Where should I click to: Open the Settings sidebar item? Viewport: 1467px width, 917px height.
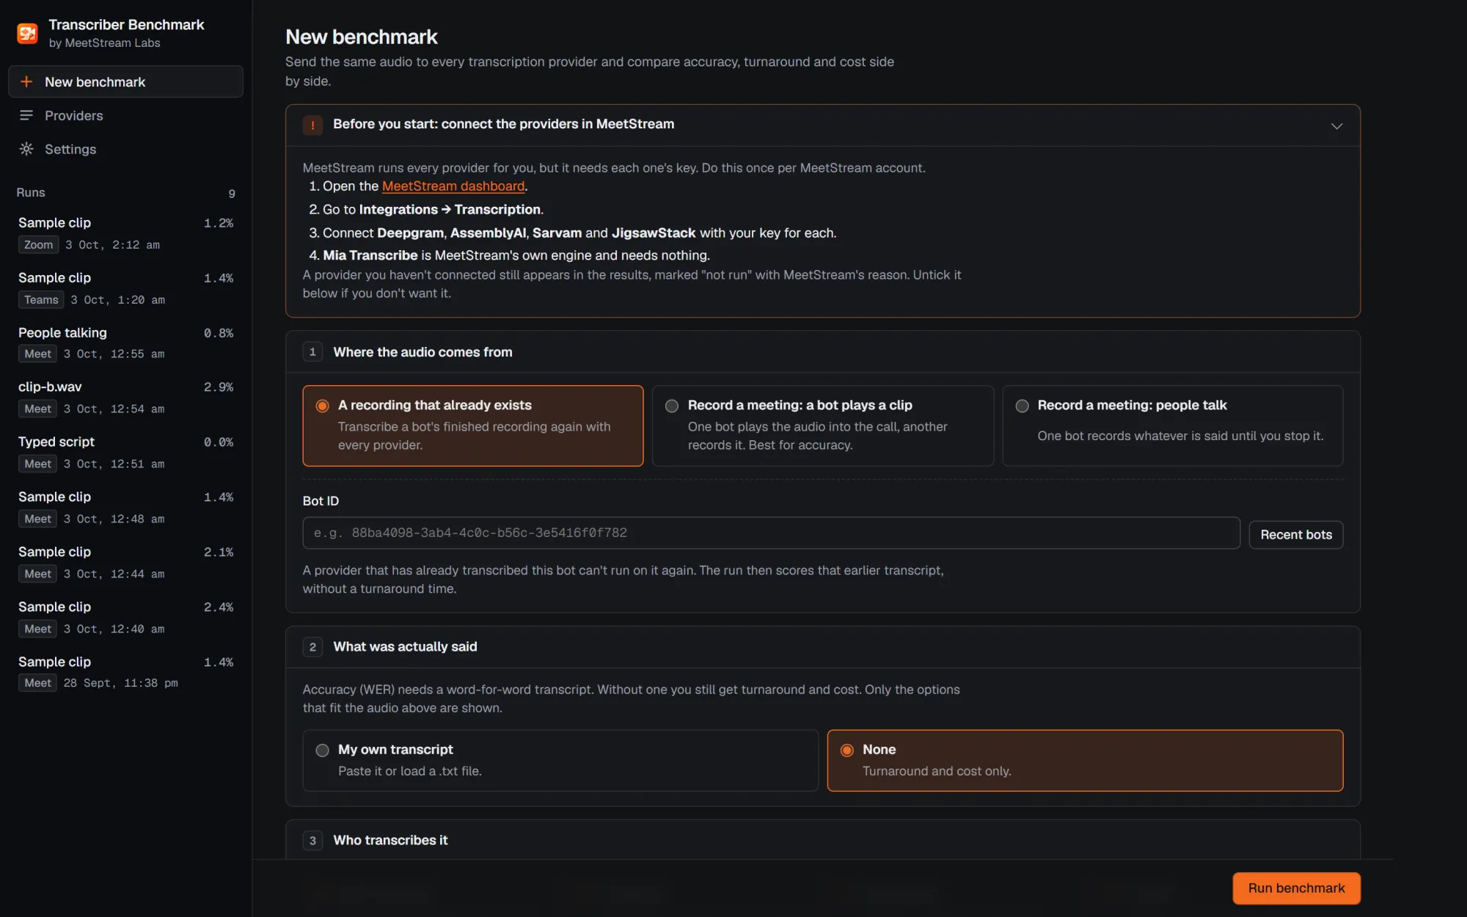[x=125, y=149]
